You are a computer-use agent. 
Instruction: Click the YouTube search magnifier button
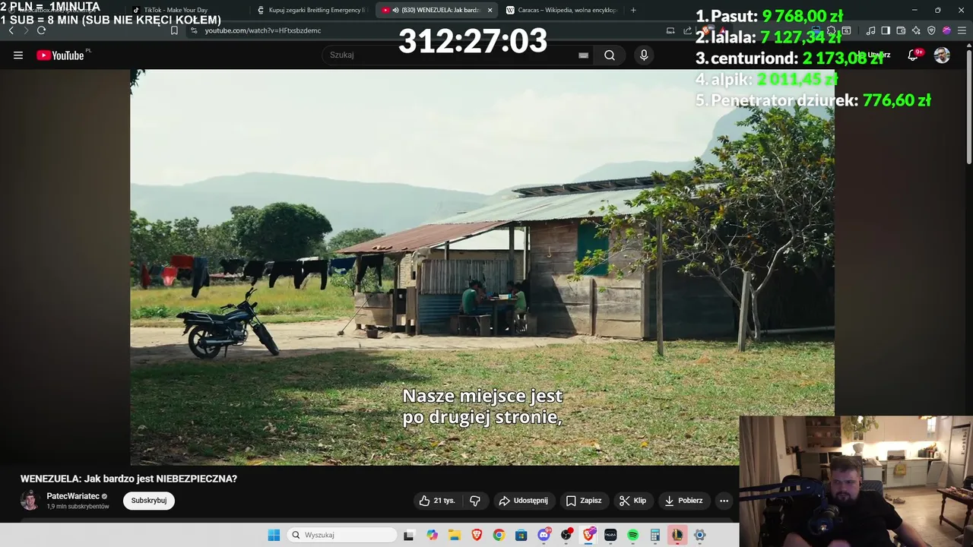[609, 55]
